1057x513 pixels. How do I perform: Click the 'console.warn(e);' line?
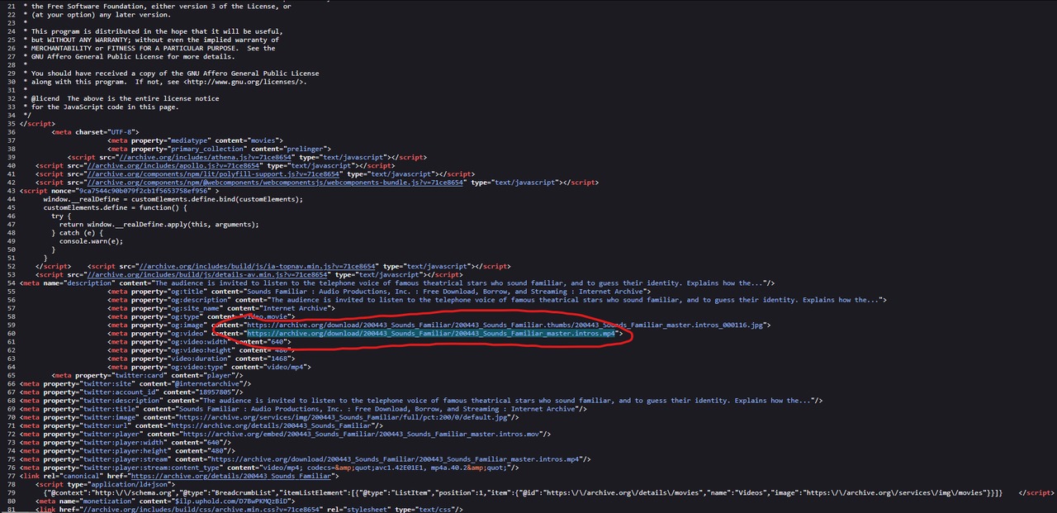point(91,241)
